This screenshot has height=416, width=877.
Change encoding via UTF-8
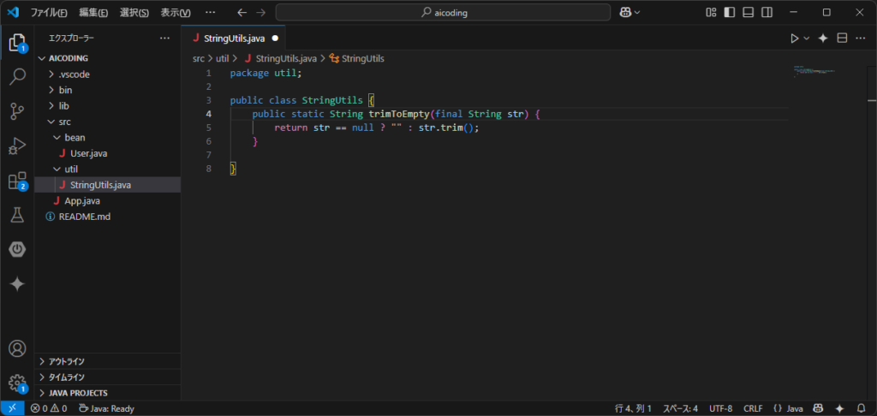(720, 409)
